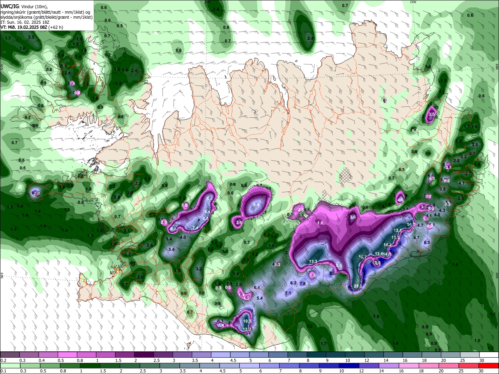Click the '10.8' precipitation value
The image size is (499, 374).
click(x=247, y=321)
